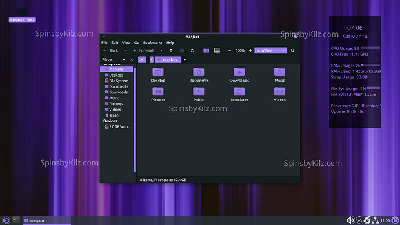Image resolution: width=400 pixels, height=225 pixels.
Task: Open the power/session button in taskbar
Action: click(x=395, y=220)
